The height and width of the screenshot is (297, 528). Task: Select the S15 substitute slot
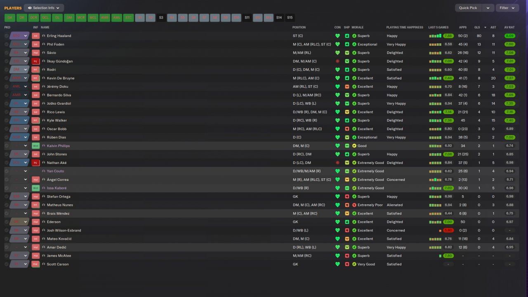click(290, 18)
